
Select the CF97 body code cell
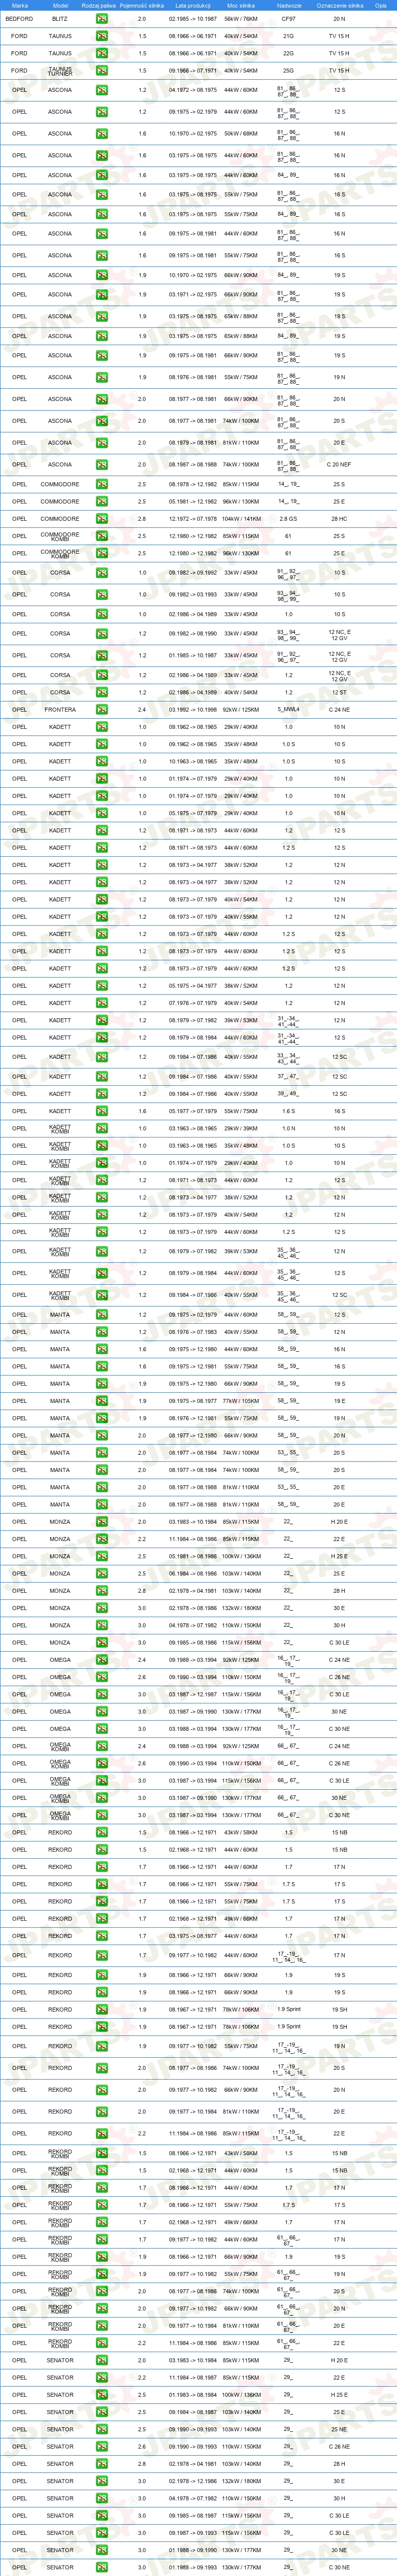(289, 19)
